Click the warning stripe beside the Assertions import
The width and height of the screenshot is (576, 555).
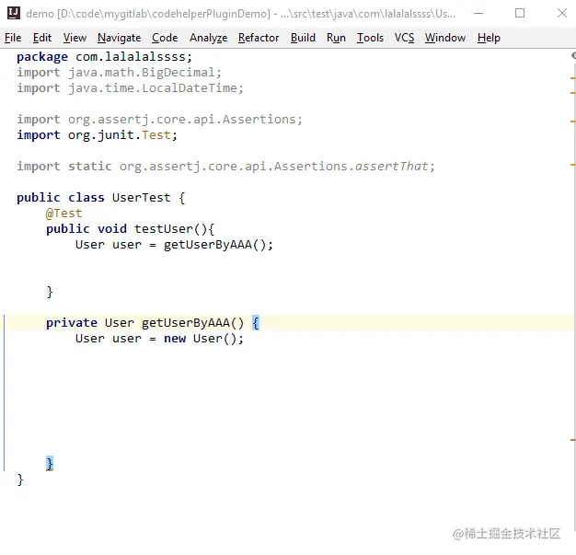tap(572, 121)
